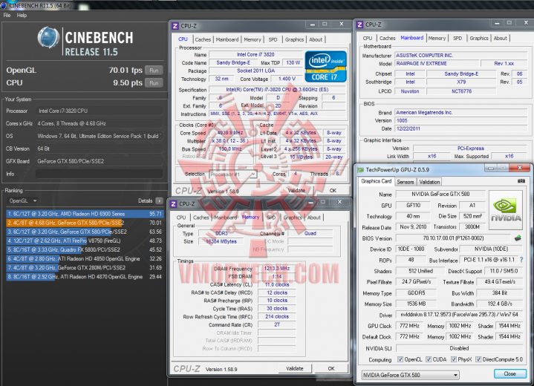Click the Core Speed 4939.9 MHz value
The height and width of the screenshot is (386, 534).
pyautogui.click(x=230, y=133)
